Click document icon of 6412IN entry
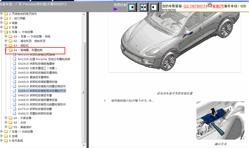This screenshot has height=148, width=249. [x=15, y=59]
